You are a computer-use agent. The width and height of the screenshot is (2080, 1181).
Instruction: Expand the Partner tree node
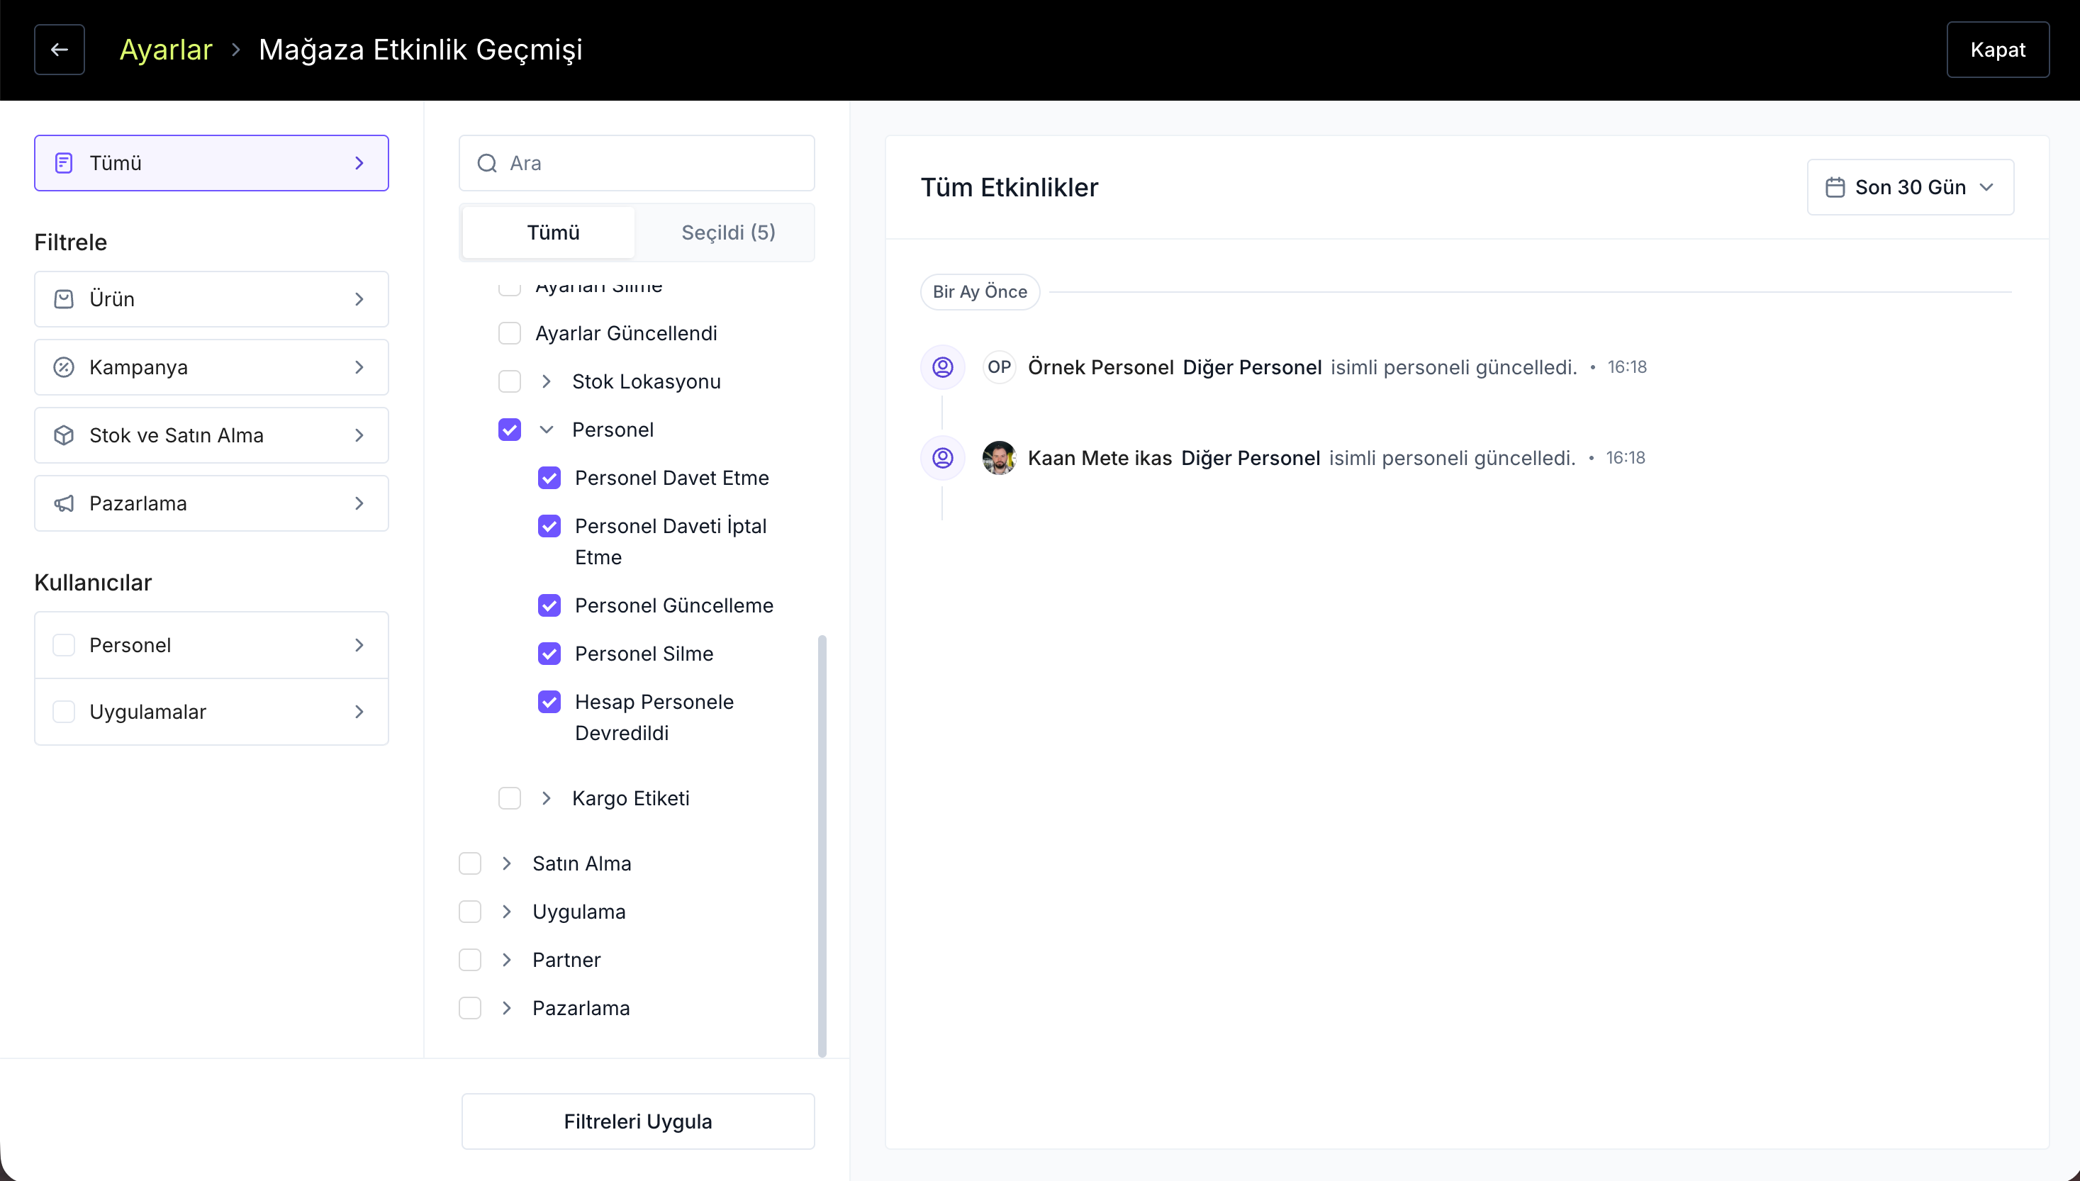tap(507, 961)
